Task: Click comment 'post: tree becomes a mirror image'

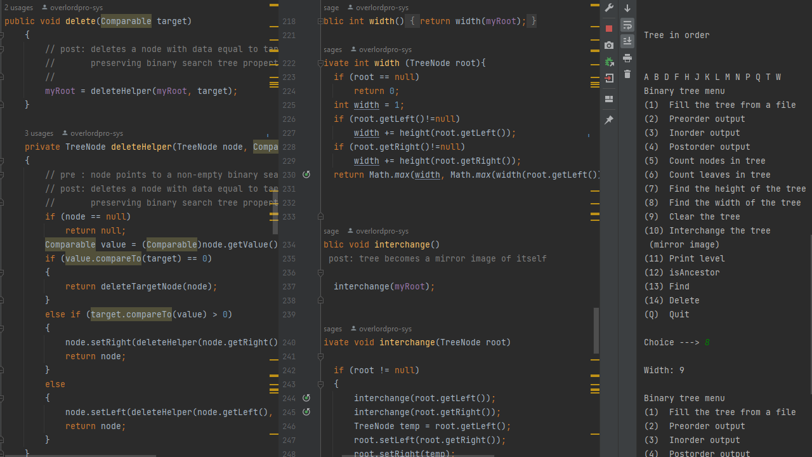Action: click(438, 258)
